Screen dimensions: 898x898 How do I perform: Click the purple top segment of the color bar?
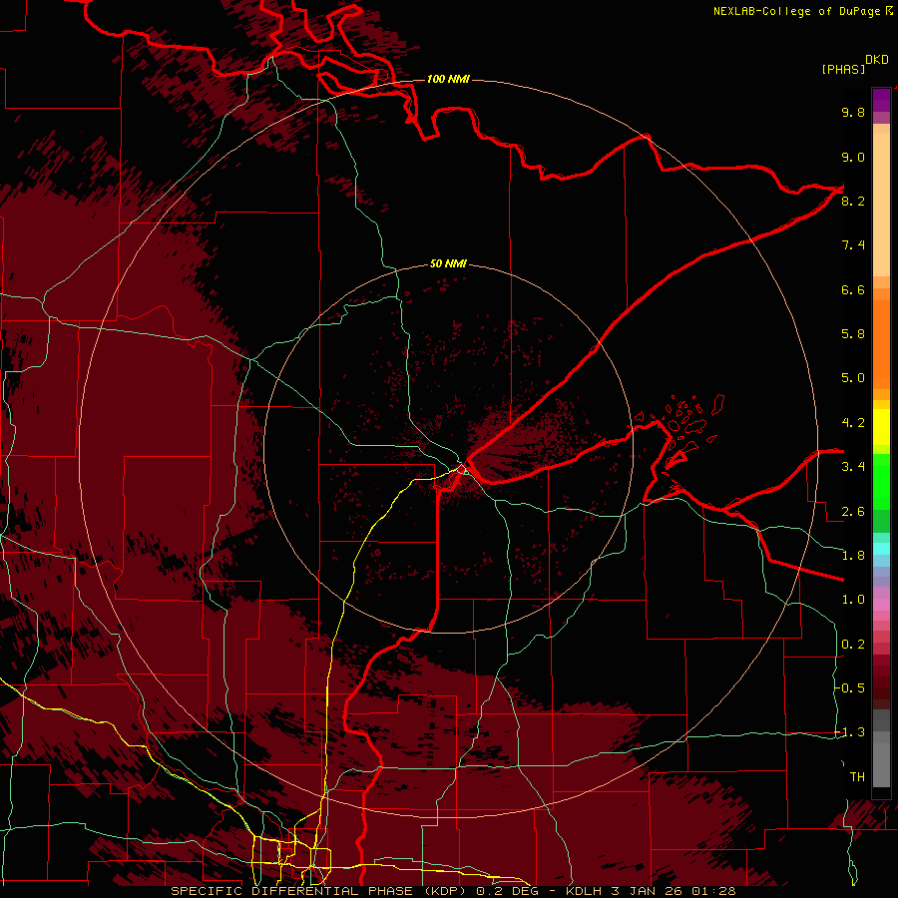click(881, 100)
